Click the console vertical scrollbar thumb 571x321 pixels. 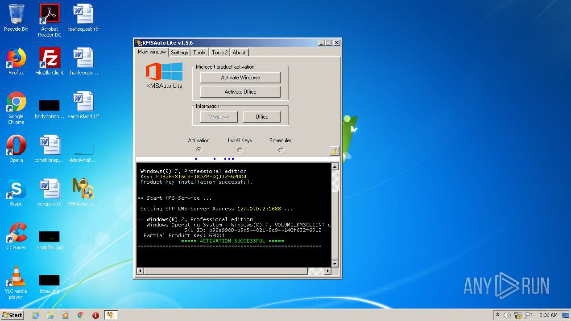coord(335,226)
